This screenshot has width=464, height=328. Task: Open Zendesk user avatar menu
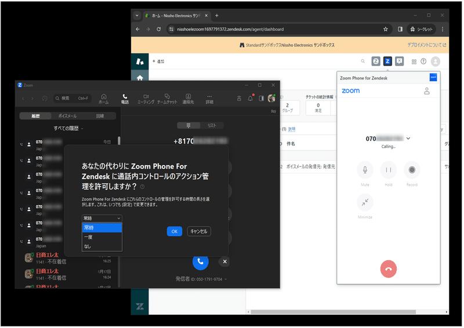point(437,62)
